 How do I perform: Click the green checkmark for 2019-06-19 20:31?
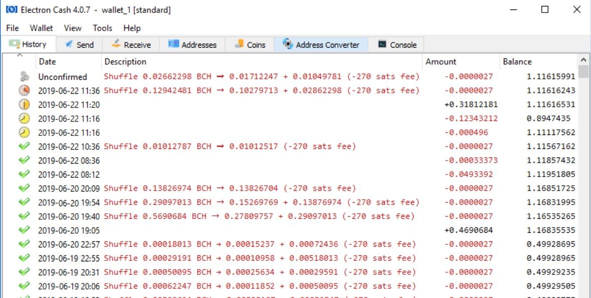point(24,271)
